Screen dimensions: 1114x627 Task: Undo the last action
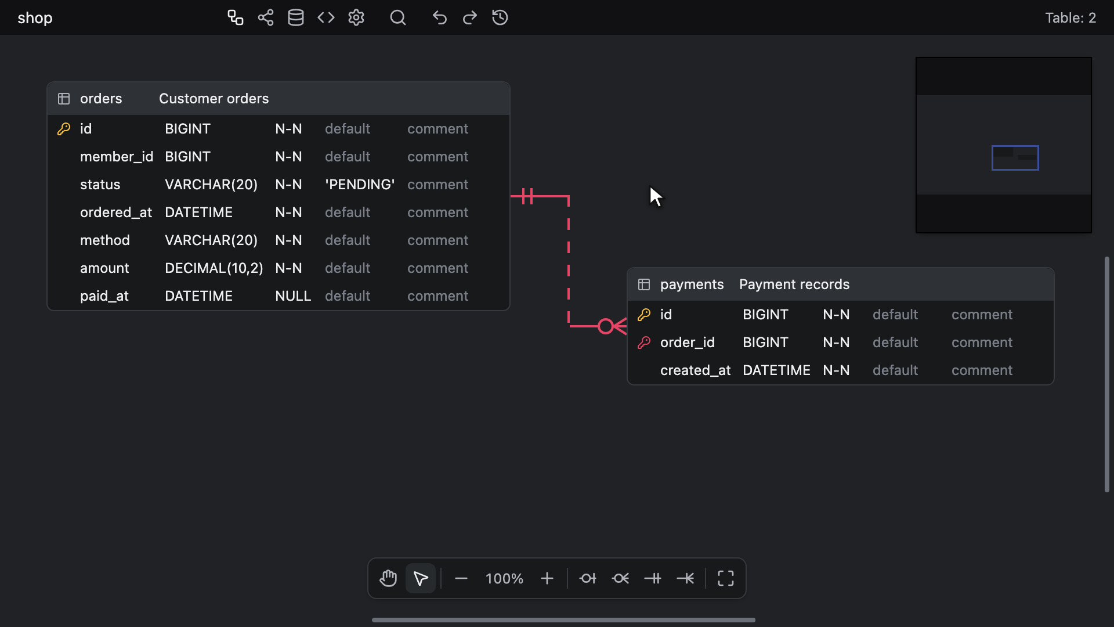coord(440,17)
